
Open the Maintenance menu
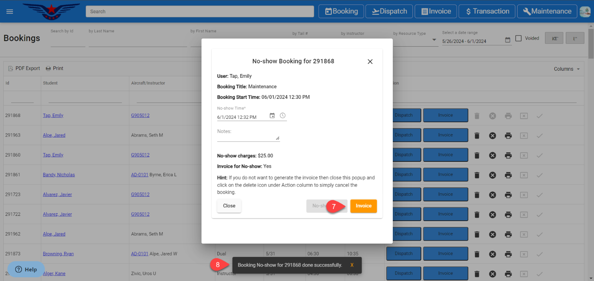547,11
